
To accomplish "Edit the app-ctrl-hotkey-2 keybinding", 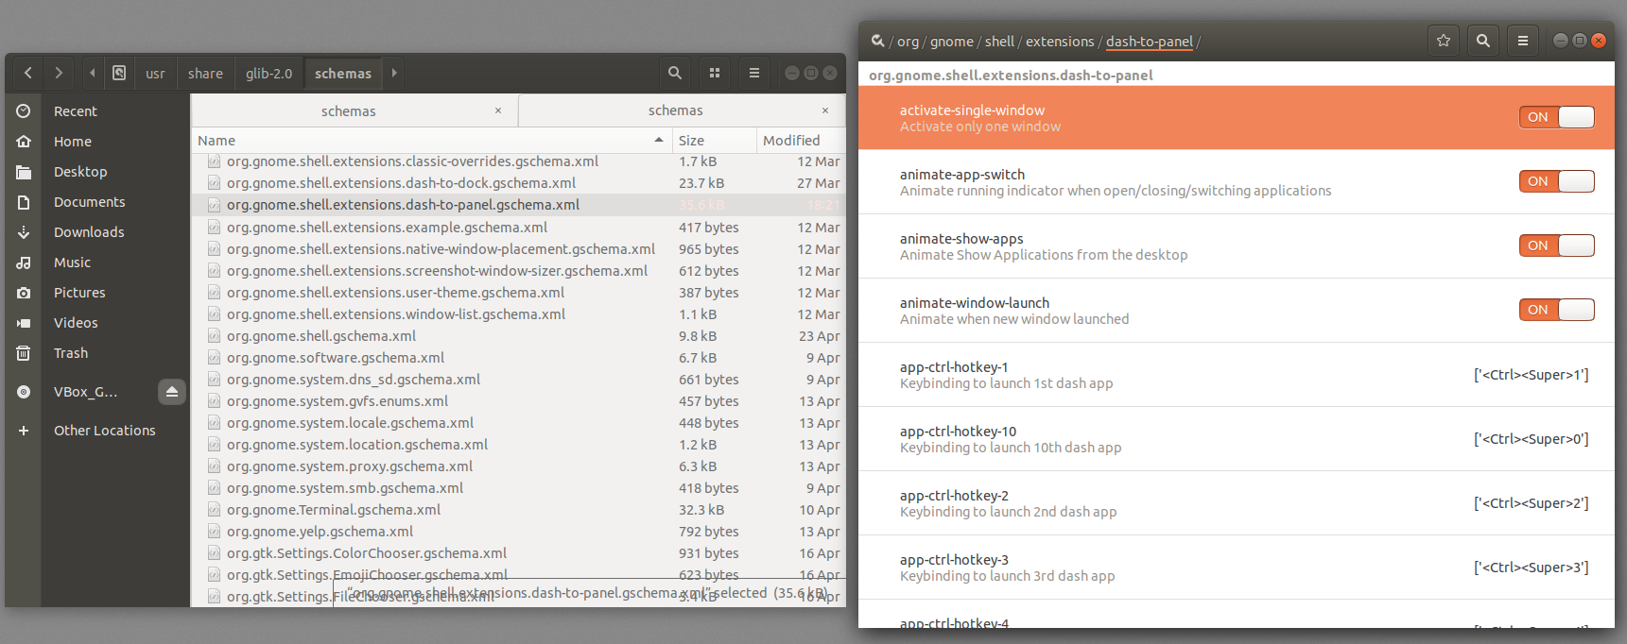I will point(1237,503).
